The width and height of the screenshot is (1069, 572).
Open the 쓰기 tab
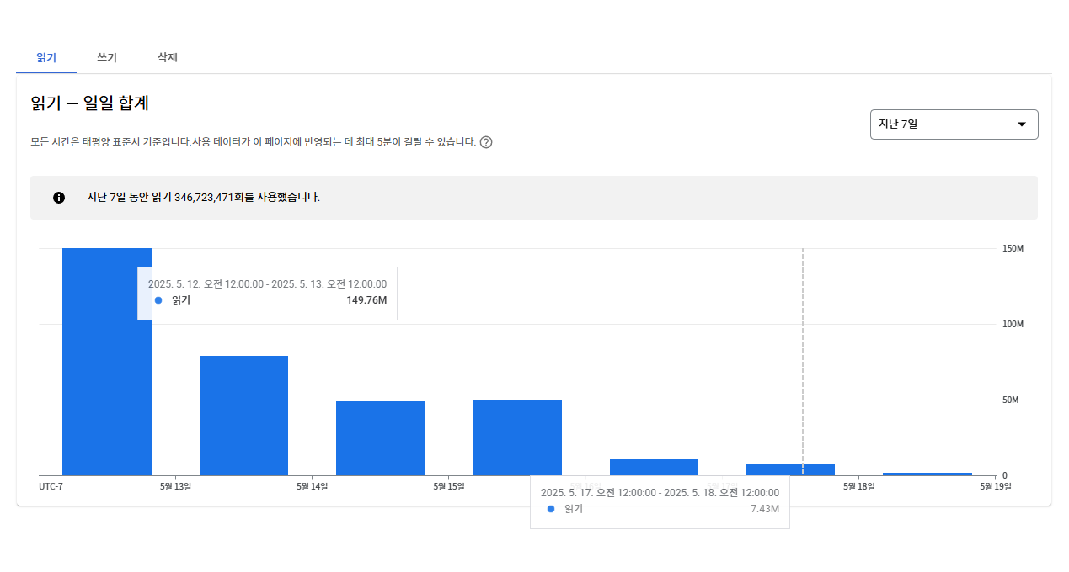(x=107, y=58)
